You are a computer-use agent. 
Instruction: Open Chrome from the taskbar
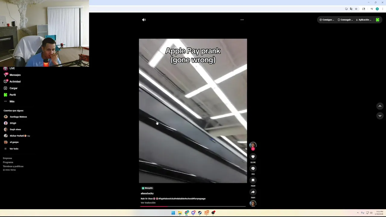pos(187,213)
